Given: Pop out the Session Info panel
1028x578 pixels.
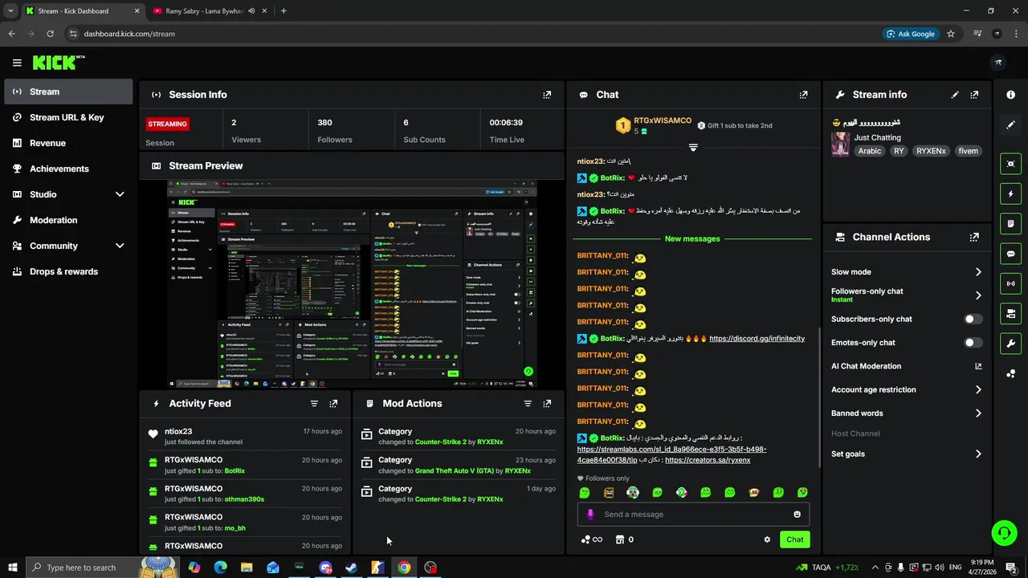Looking at the screenshot, I should (547, 95).
